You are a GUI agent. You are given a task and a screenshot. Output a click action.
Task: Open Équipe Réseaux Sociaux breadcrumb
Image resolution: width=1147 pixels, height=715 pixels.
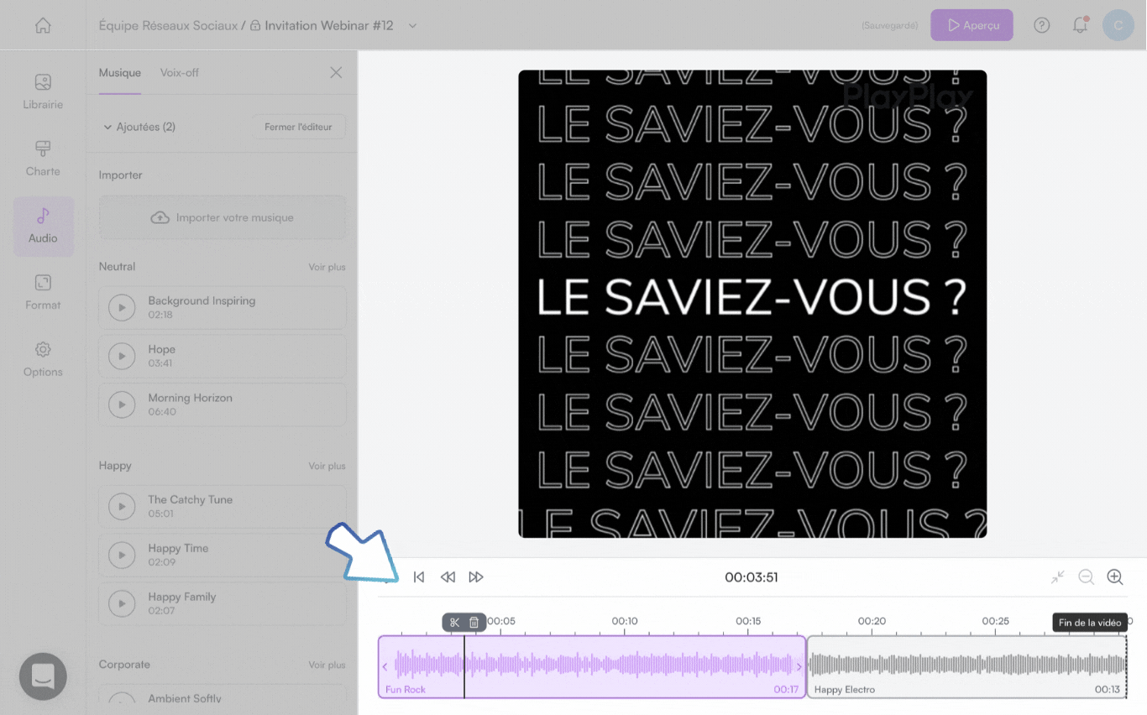(x=168, y=25)
